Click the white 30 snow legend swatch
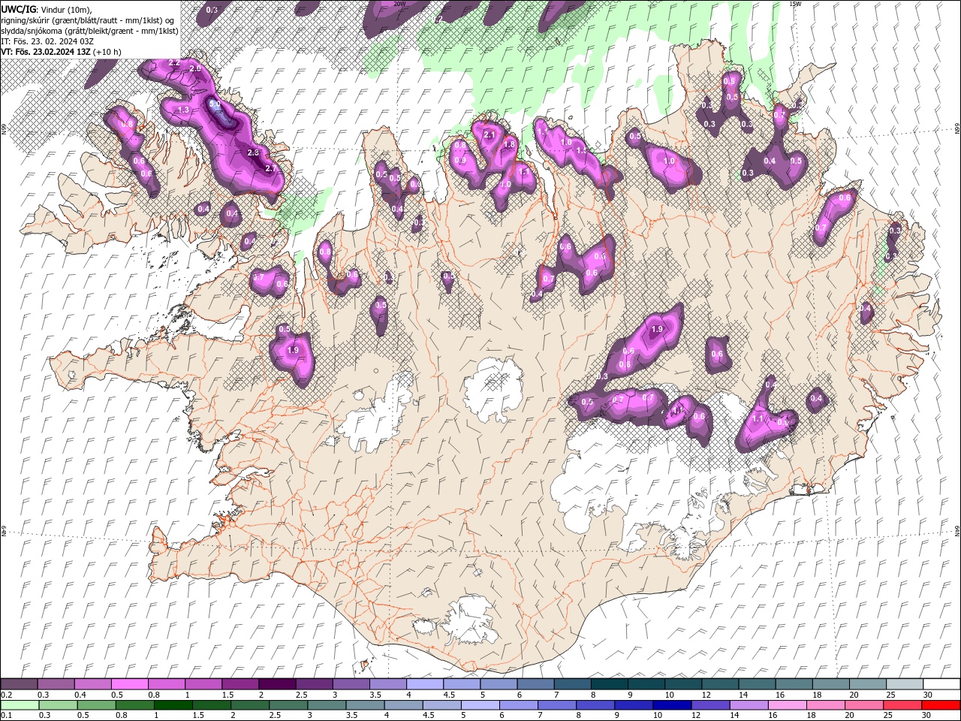961x721 pixels. pos(941,683)
